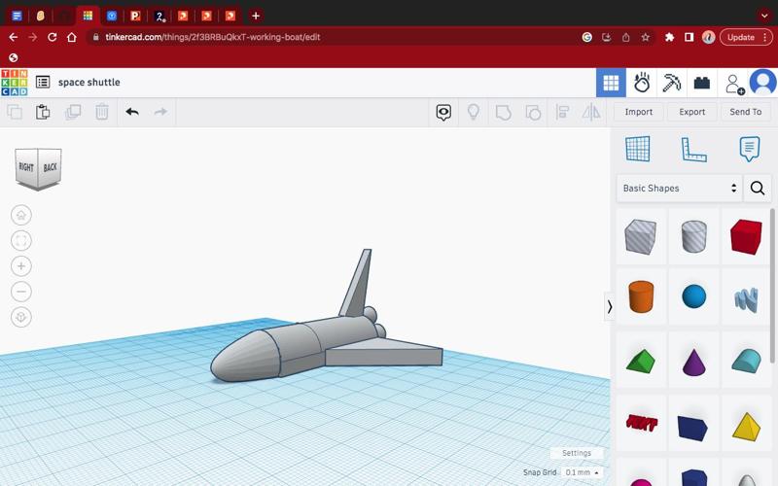Click the Export button
Screen dimensions: 778x486
(692, 112)
